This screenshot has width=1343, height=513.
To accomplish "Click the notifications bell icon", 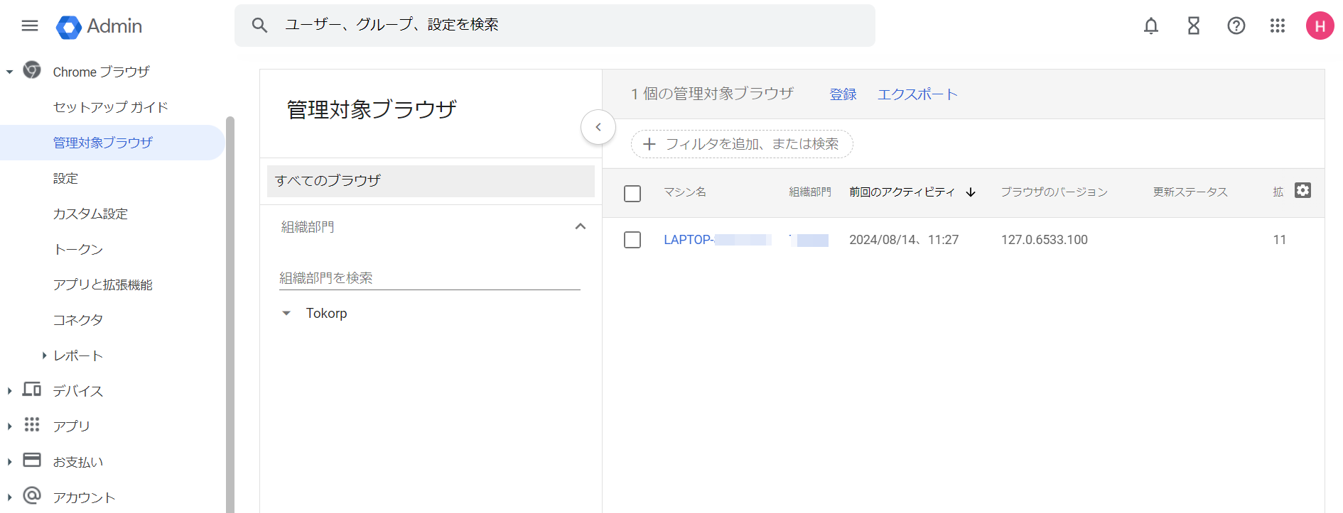I will pyautogui.click(x=1150, y=26).
